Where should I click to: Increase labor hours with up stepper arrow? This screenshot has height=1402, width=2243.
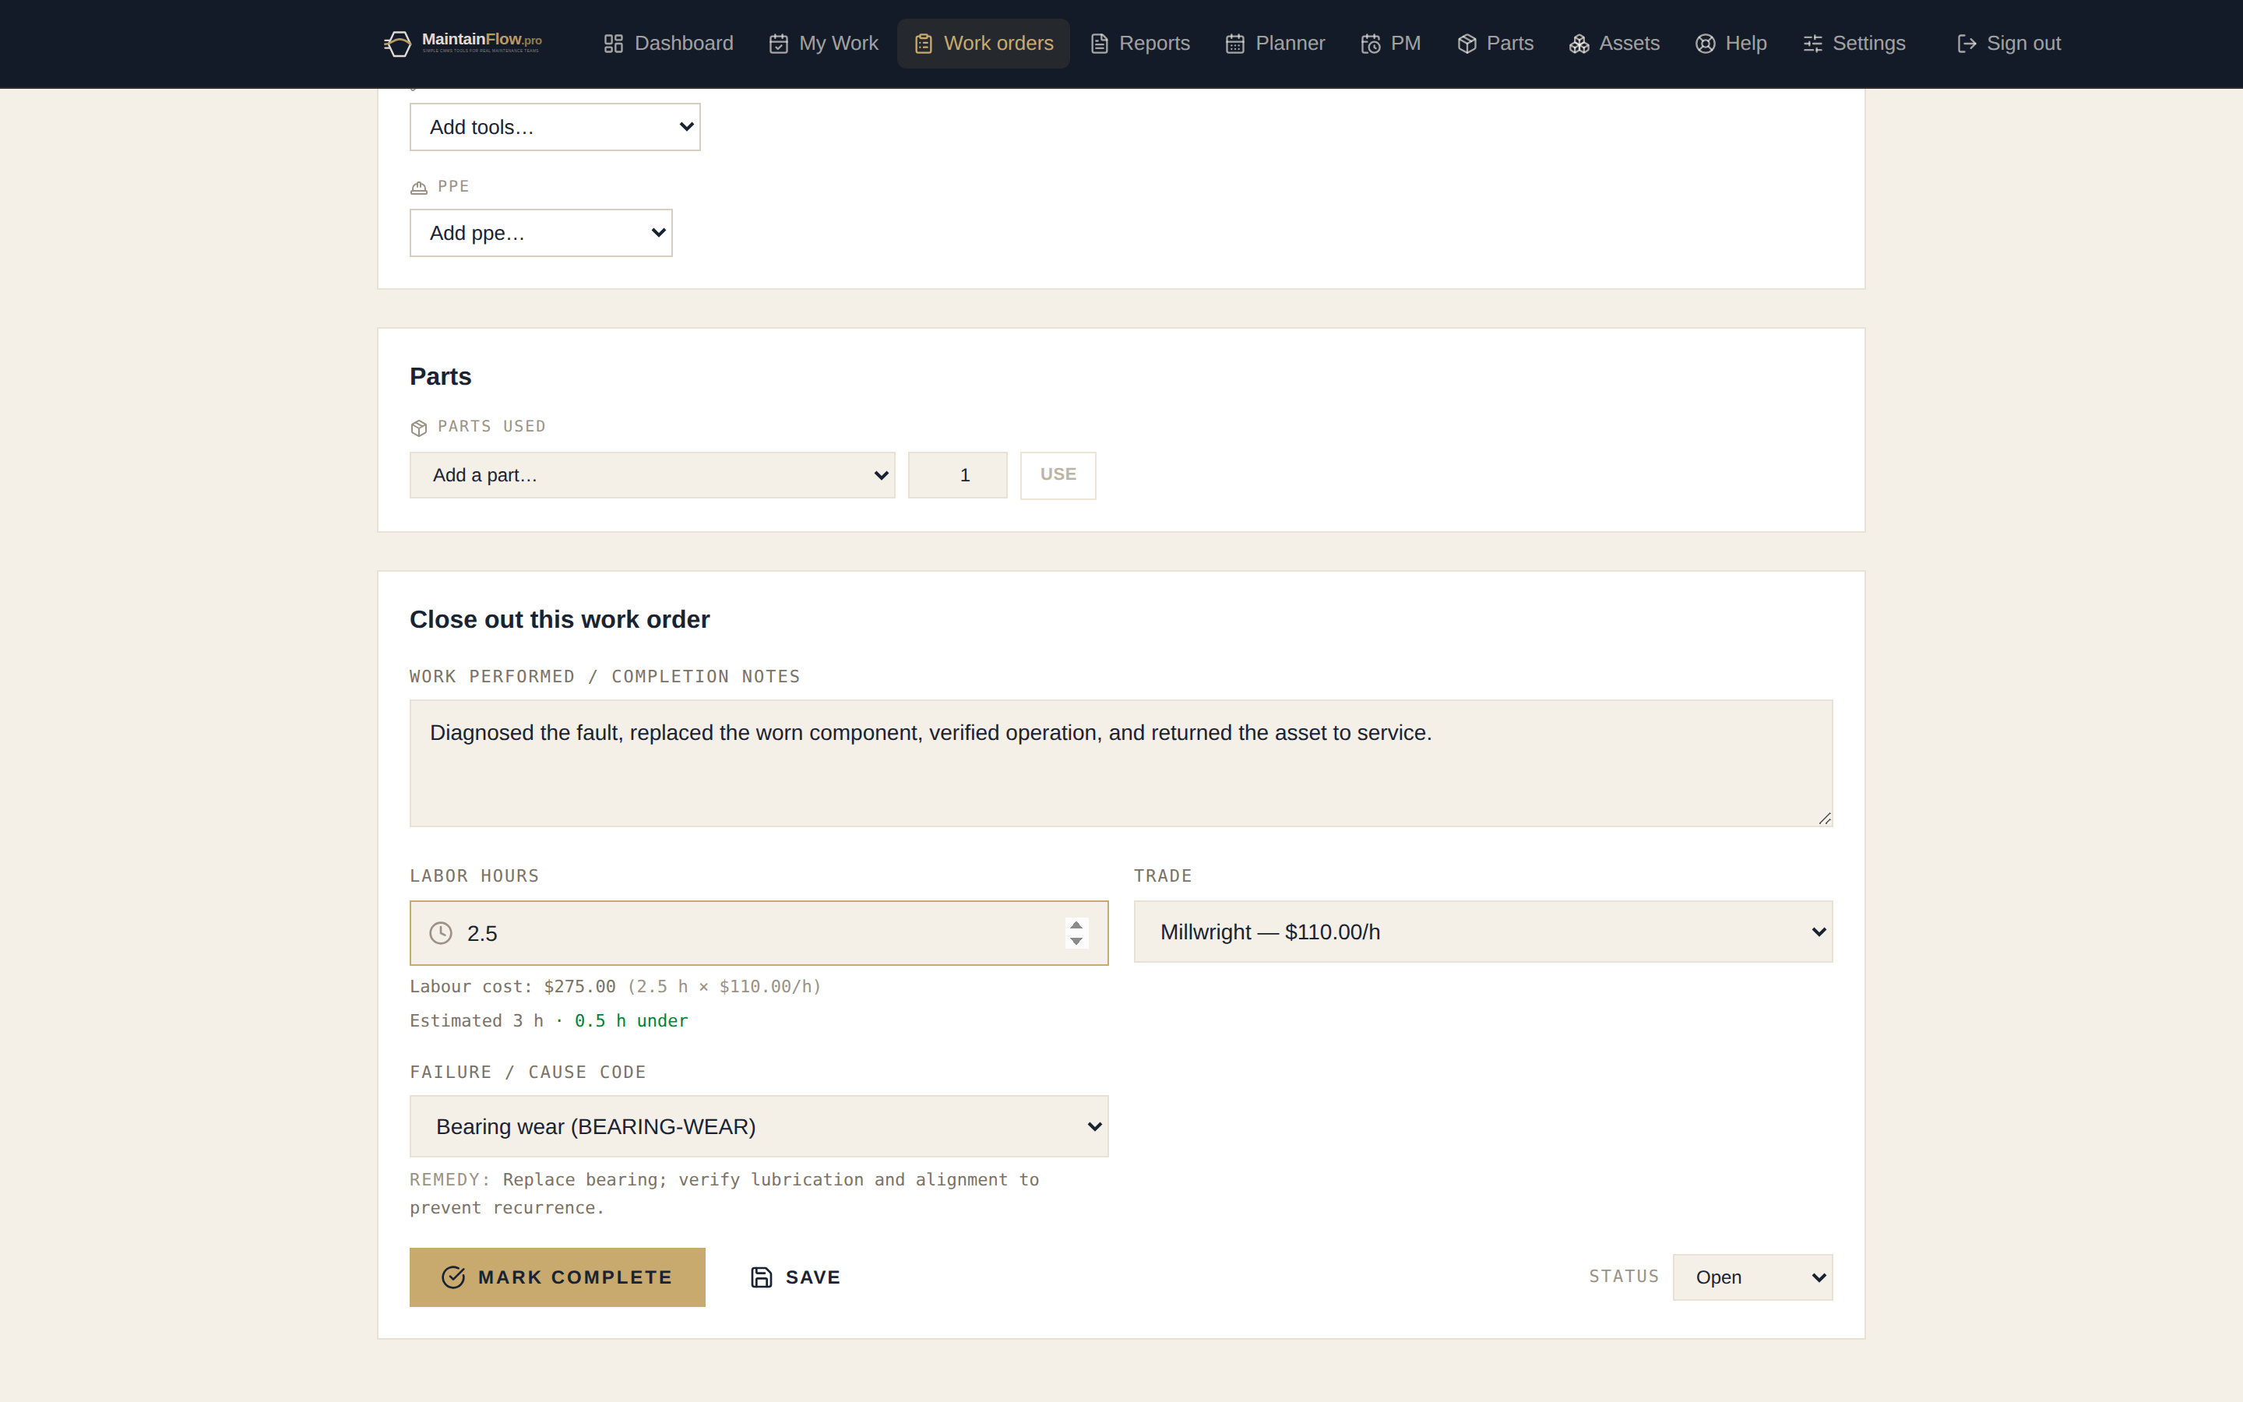(x=1076, y=925)
